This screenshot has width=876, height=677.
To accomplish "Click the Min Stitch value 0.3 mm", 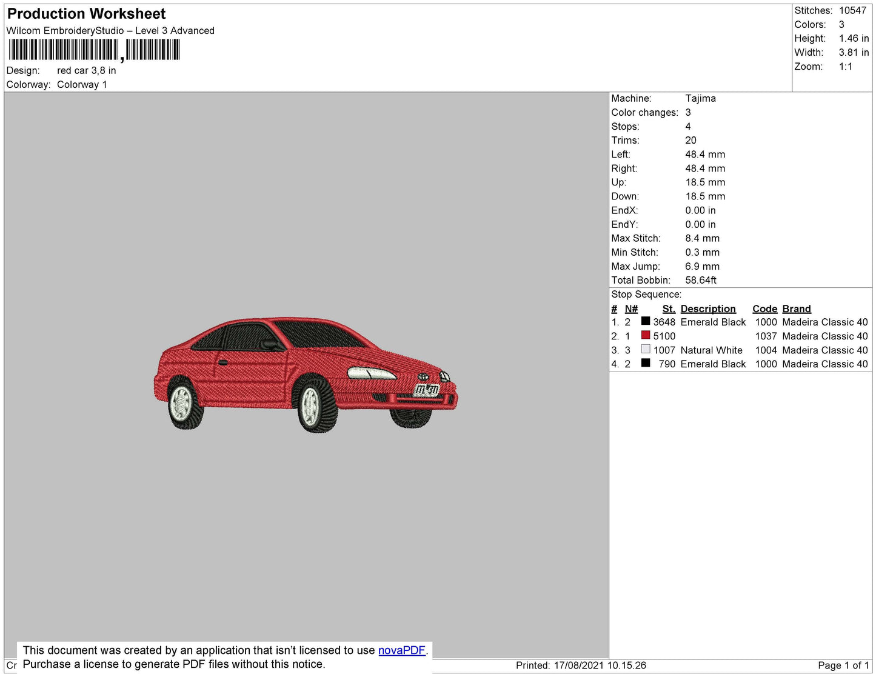I will pyautogui.click(x=703, y=252).
